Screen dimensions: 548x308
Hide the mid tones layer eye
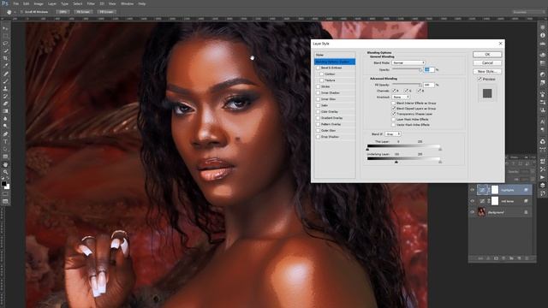click(x=473, y=201)
